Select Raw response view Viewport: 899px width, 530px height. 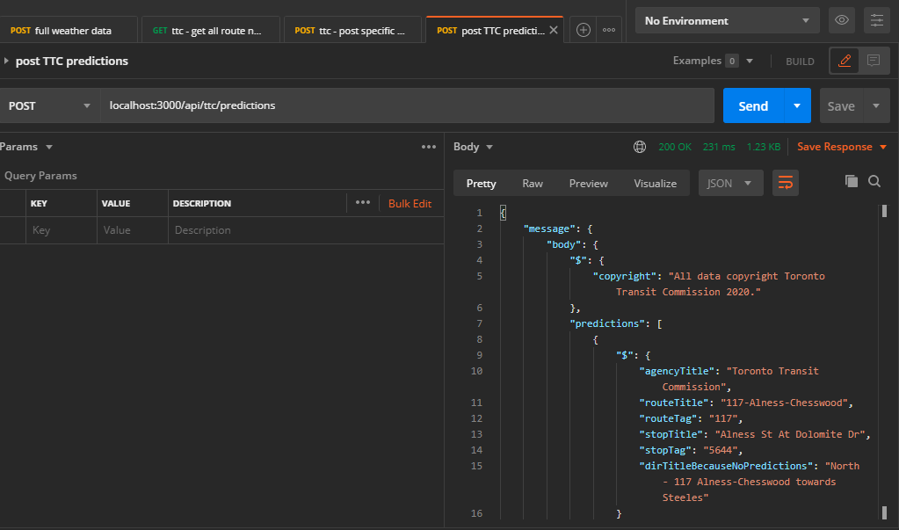click(532, 184)
